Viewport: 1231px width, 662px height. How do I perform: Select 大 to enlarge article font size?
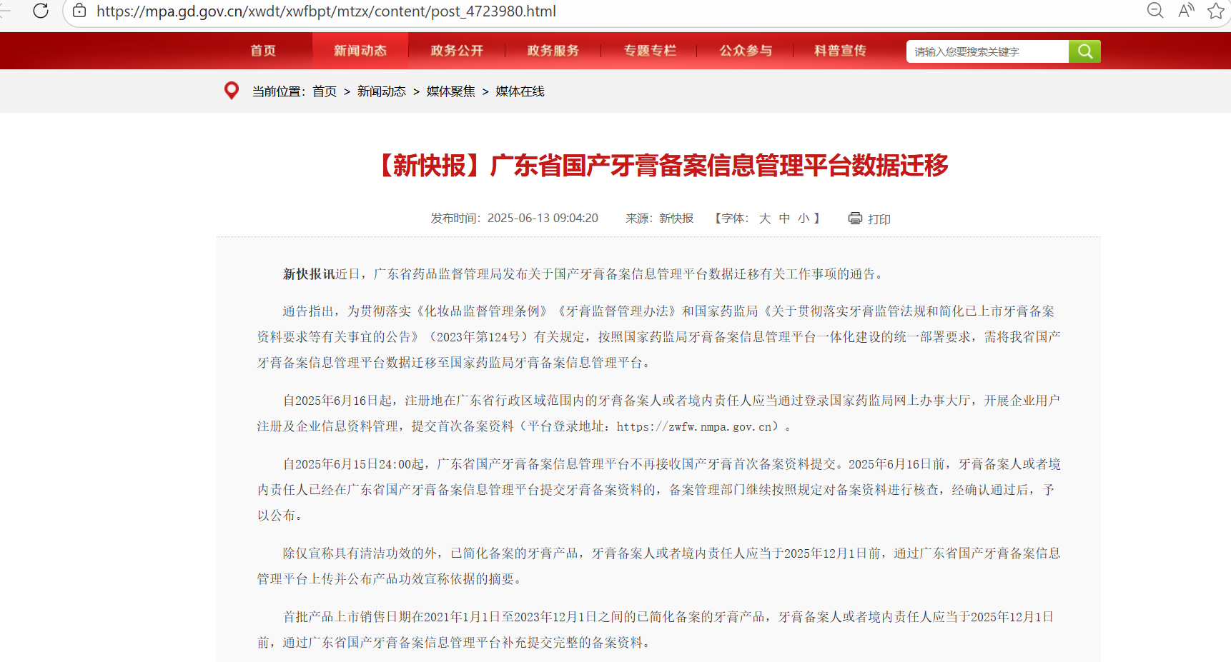point(765,219)
